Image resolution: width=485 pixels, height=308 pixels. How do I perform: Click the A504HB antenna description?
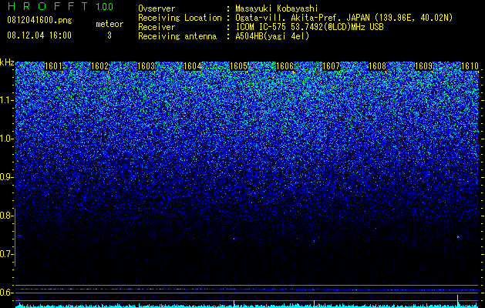[x=272, y=36]
